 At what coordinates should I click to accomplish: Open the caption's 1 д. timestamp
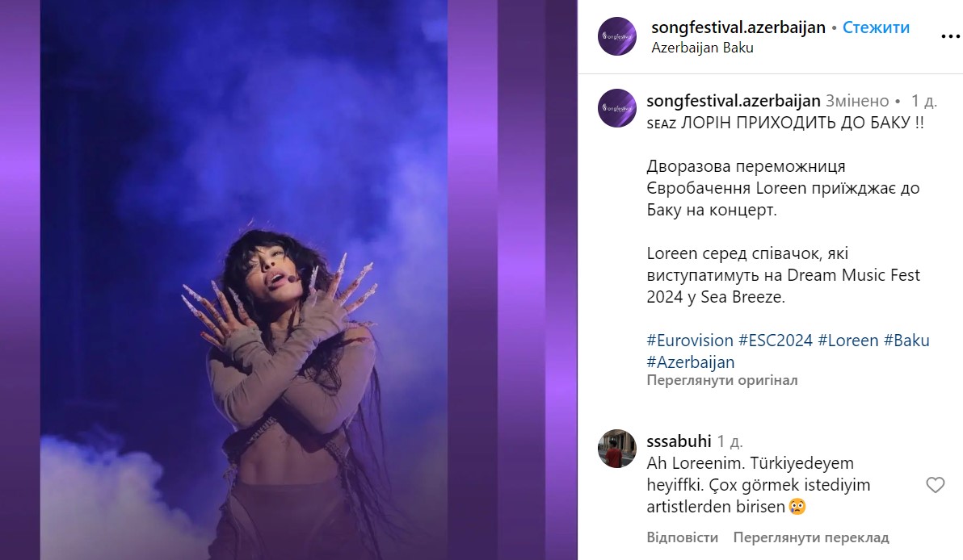point(923,101)
